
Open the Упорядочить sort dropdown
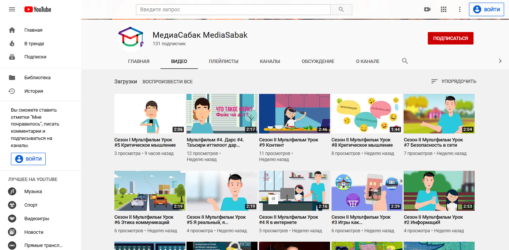(453, 81)
